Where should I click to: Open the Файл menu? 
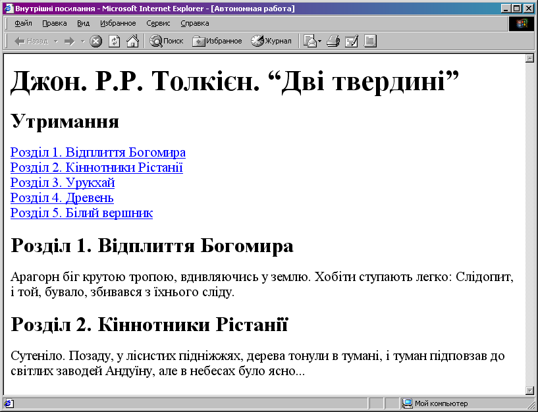click(23, 23)
